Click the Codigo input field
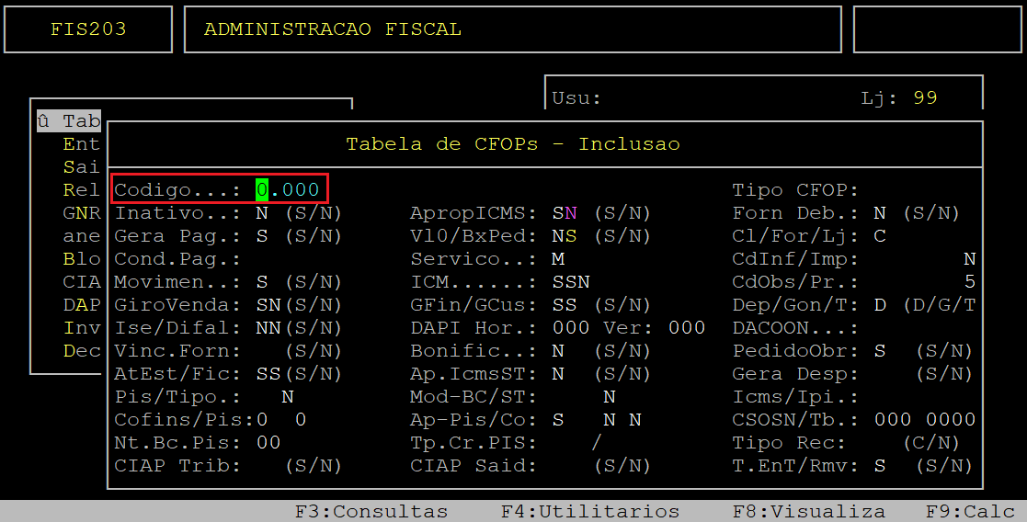Viewport: 1027px width, 522px height. (288, 190)
